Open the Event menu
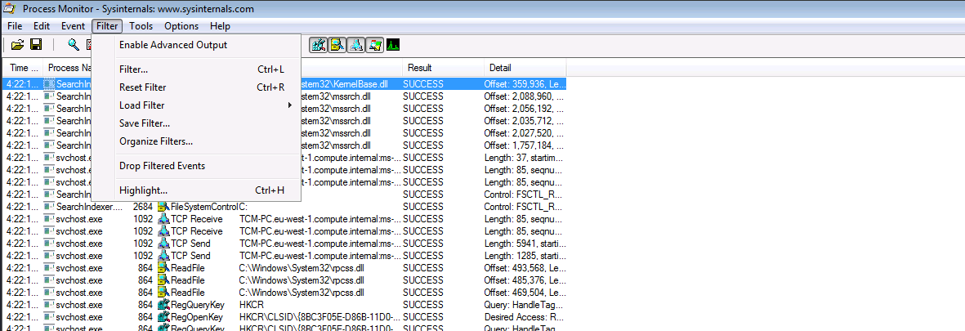 pos(73,26)
